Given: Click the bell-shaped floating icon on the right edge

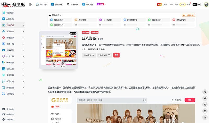Looking at the screenshot, I should [x=205, y=98].
